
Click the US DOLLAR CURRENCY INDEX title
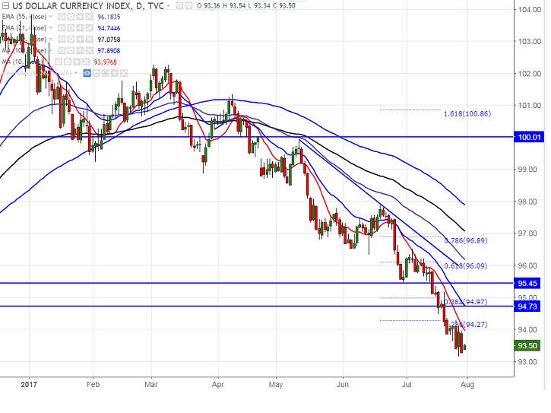[x=88, y=6]
